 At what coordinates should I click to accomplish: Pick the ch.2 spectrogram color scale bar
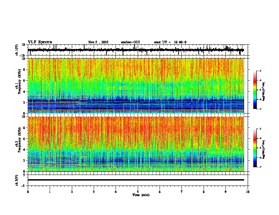[x=255, y=148]
